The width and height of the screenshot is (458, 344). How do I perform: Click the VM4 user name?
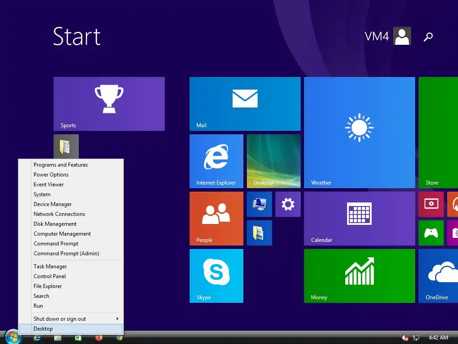pos(377,36)
